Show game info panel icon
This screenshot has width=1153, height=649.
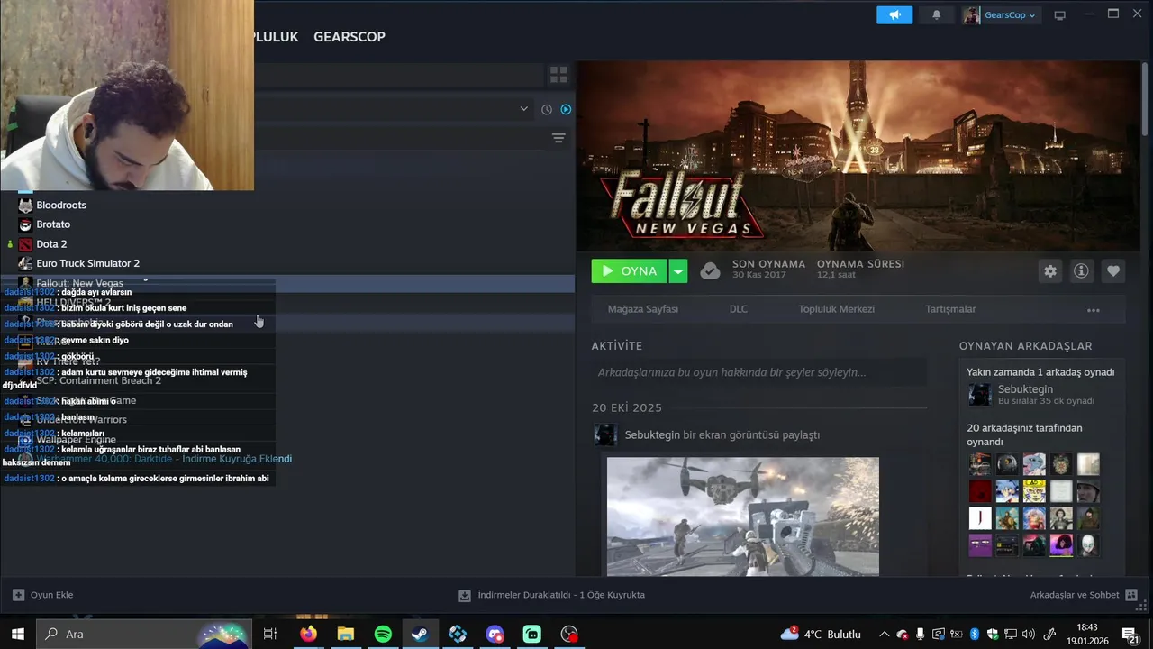(x=1082, y=270)
